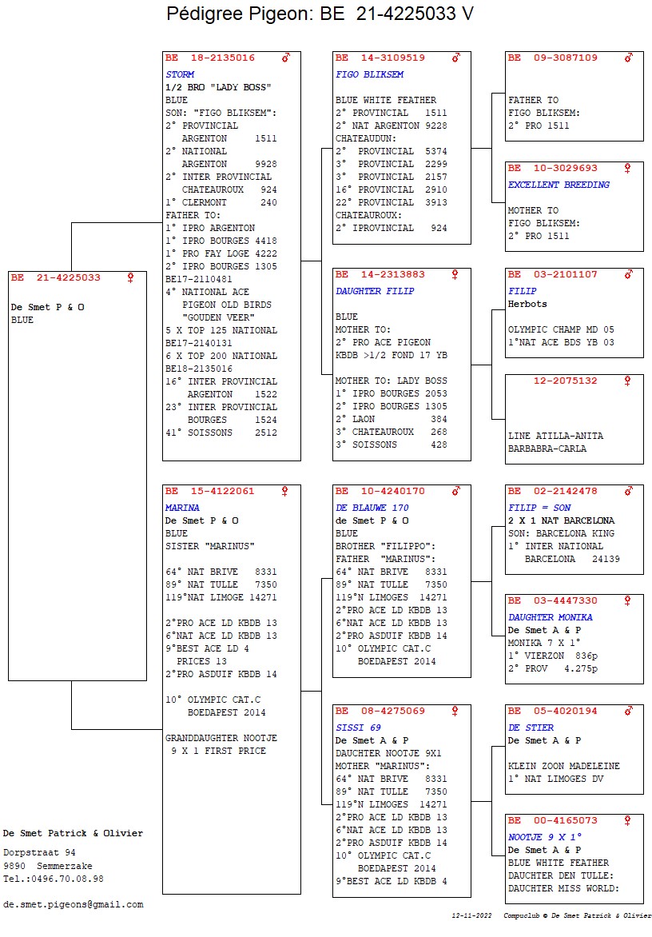Click the female symbol on SISSI 69 box

click(x=455, y=712)
